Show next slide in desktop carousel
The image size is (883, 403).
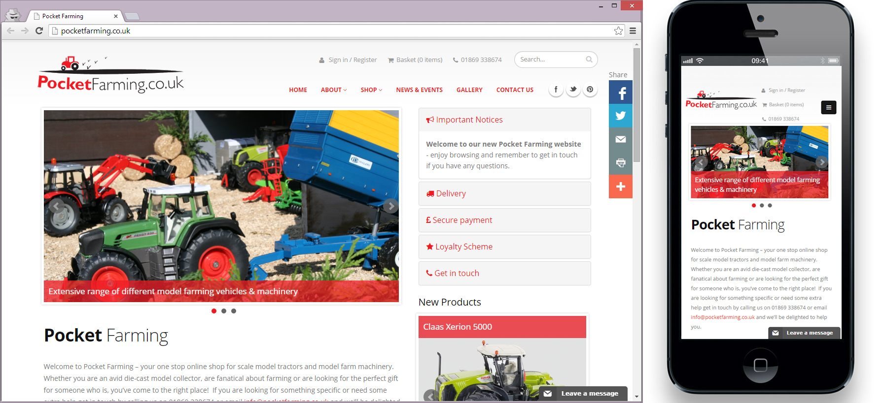(391, 206)
